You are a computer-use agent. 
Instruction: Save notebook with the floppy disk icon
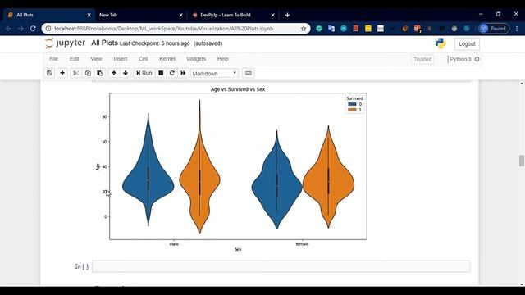49,73
